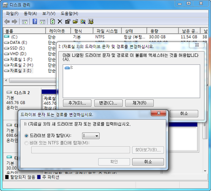
Task: Click the 레이아웃 column header
Action: [58, 31]
